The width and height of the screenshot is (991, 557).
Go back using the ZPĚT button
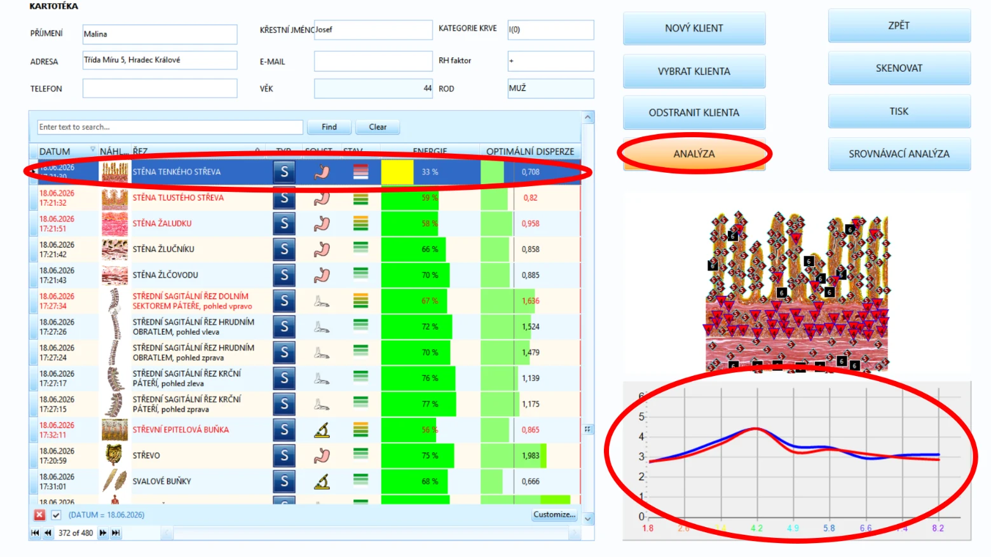coord(899,25)
